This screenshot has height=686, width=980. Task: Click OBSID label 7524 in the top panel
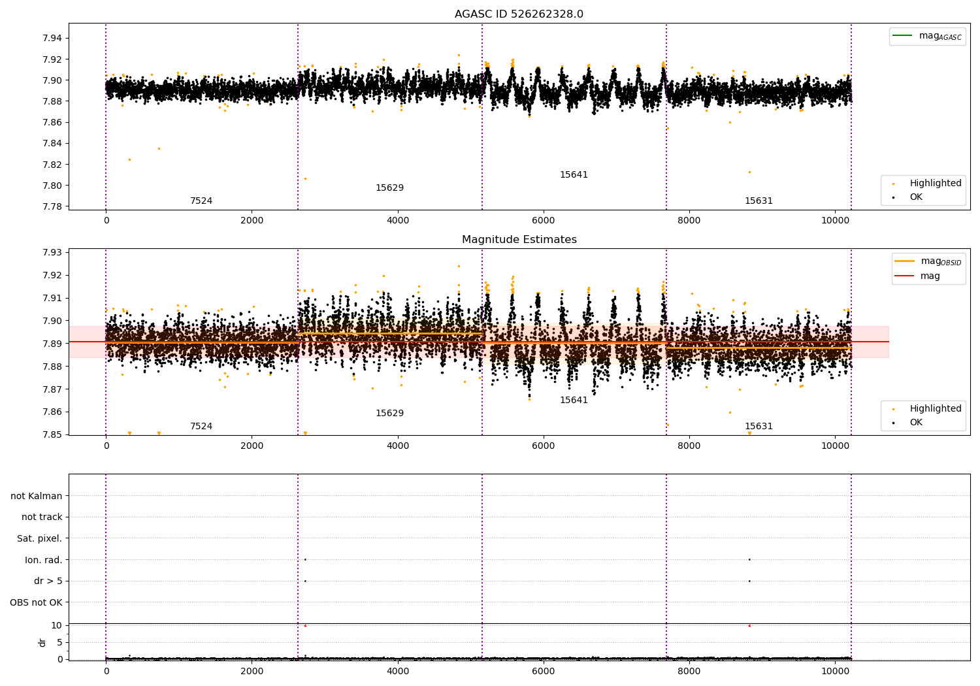pos(201,201)
